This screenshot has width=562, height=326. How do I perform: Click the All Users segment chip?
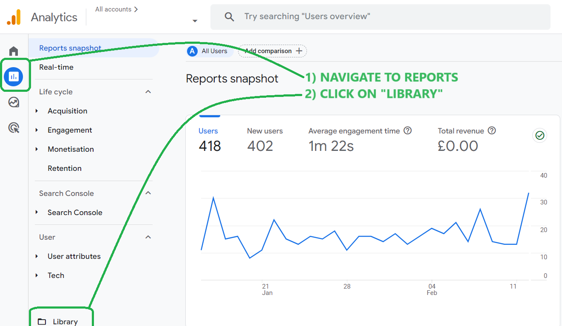(x=210, y=51)
